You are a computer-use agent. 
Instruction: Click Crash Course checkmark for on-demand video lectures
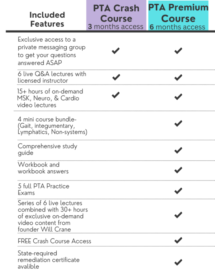pos(115,95)
